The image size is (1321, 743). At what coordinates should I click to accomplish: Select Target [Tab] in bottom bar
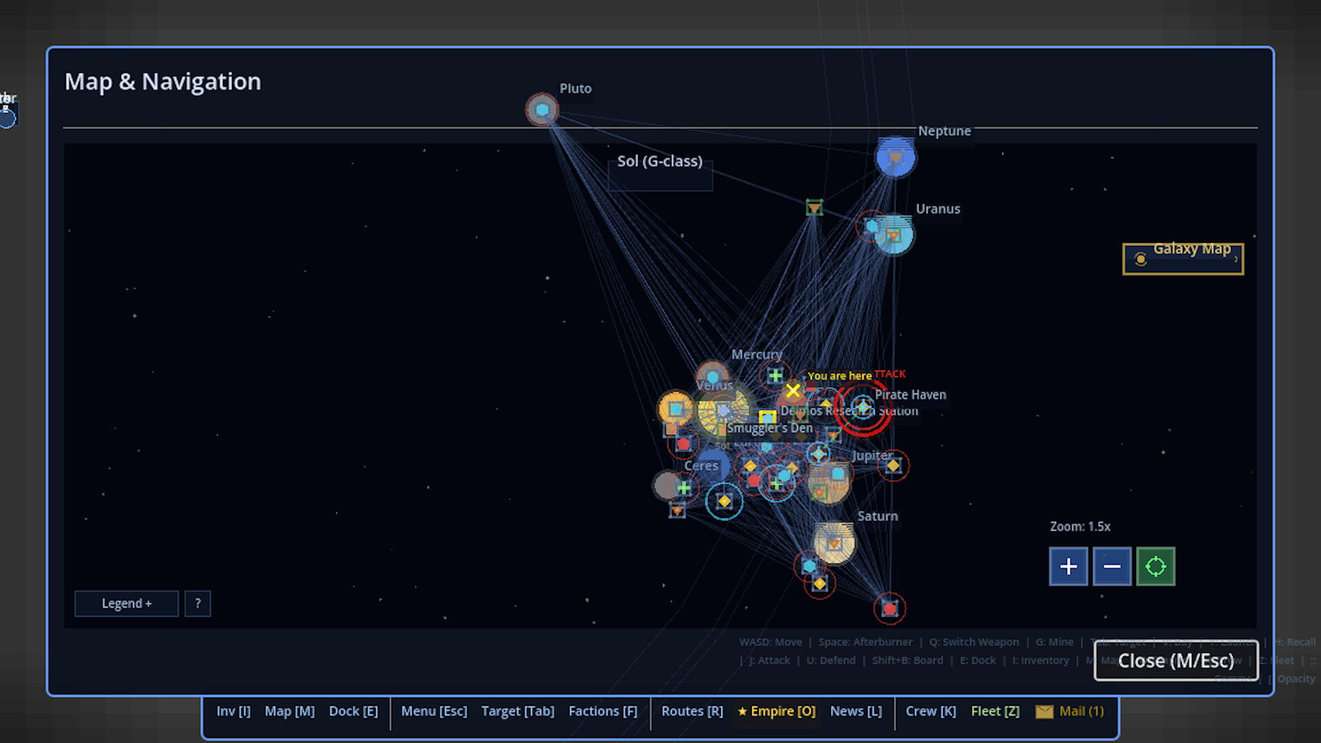517,711
